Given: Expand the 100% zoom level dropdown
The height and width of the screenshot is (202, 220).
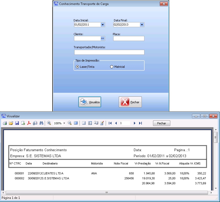Looking at the screenshot, I should 64,123.
